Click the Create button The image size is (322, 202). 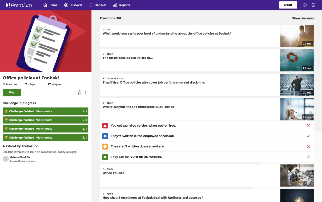[288, 5]
